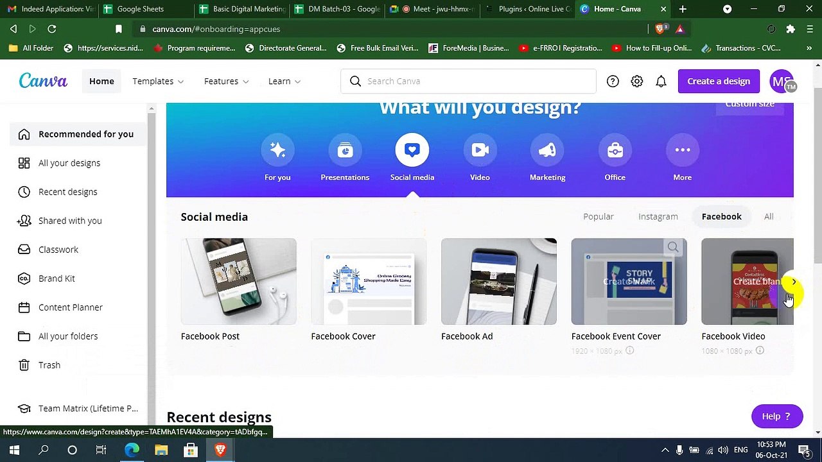The height and width of the screenshot is (462, 822).
Task: Open browser extensions puzzle icon
Action: point(791,29)
